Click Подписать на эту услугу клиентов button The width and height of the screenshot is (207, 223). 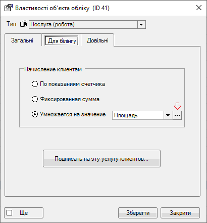pos(101,159)
